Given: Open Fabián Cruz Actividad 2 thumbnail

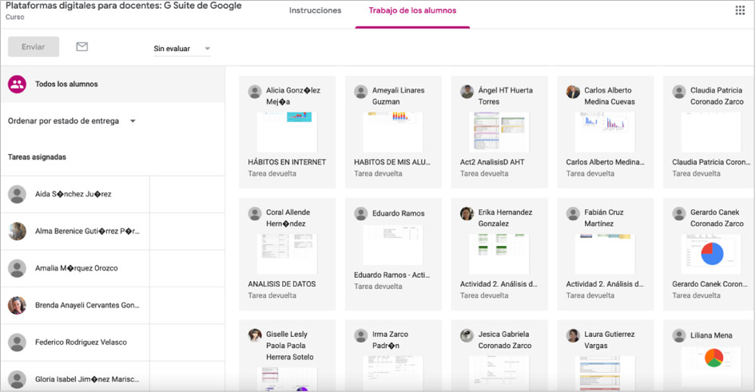Looking at the screenshot, I should pos(605,254).
